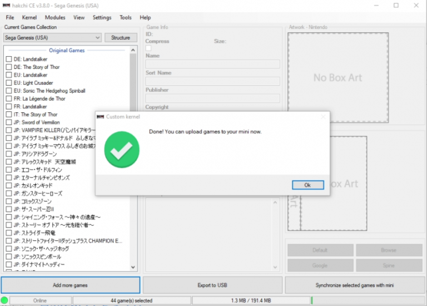The width and height of the screenshot is (427, 306).
Task: Click the green checkmark success icon
Action: tap(122, 149)
